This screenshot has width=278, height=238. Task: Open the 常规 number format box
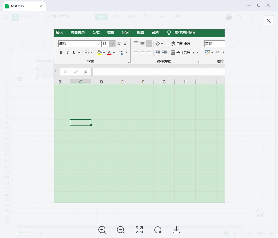214,44
